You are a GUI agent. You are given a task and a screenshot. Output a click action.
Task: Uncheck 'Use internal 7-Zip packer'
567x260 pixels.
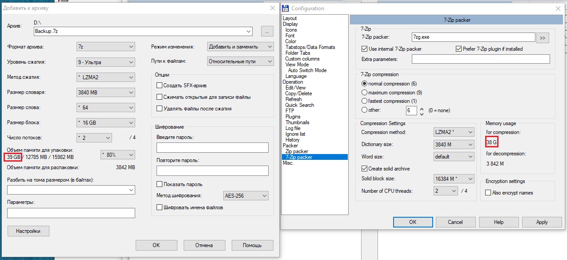[x=365, y=49]
